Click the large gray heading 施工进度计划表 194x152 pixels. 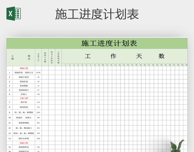(97, 14)
